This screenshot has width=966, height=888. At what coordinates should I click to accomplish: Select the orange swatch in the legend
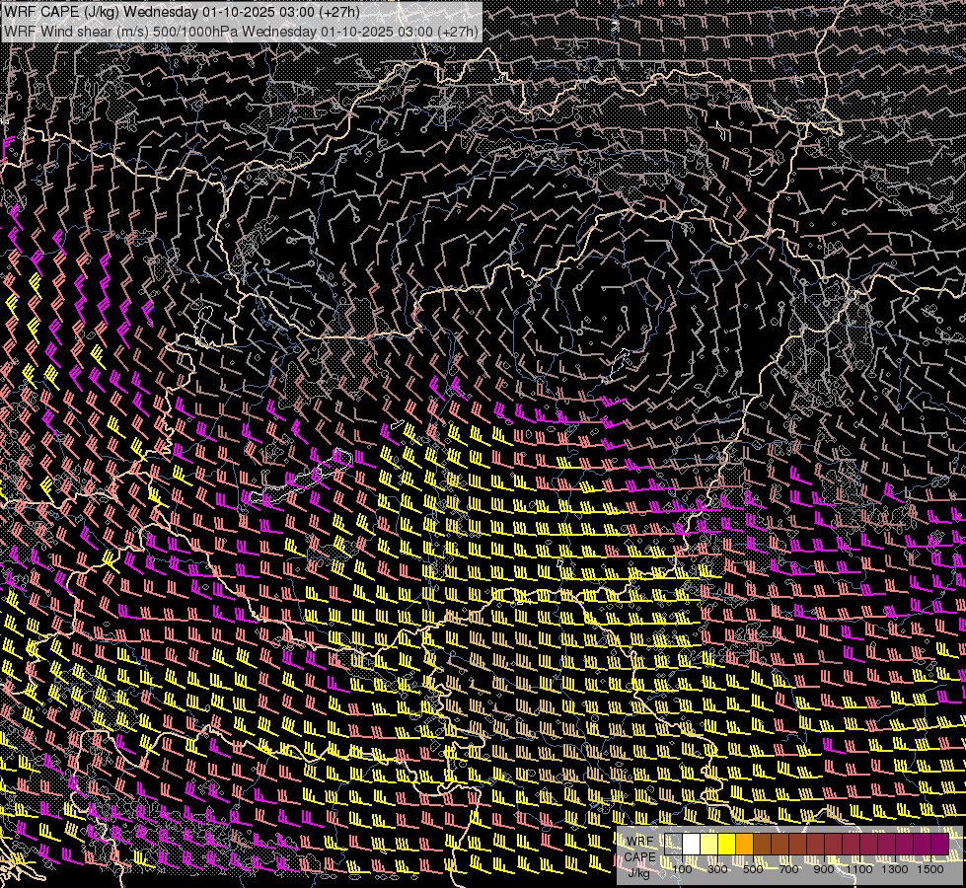click(x=745, y=845)
